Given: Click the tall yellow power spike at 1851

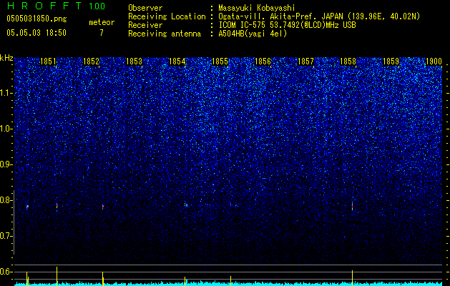Looking at the screenshot, I should 57,276.
